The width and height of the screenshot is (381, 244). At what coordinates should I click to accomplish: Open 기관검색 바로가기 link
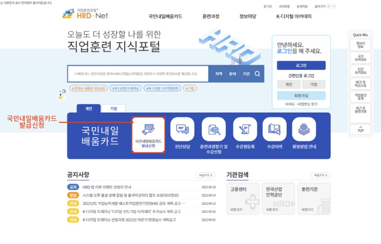[x=320, y=175]
